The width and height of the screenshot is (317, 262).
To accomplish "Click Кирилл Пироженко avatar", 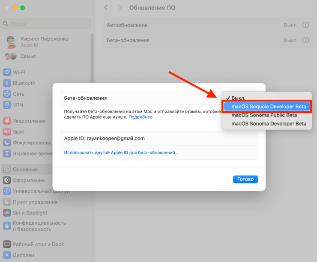I will 11,42.
